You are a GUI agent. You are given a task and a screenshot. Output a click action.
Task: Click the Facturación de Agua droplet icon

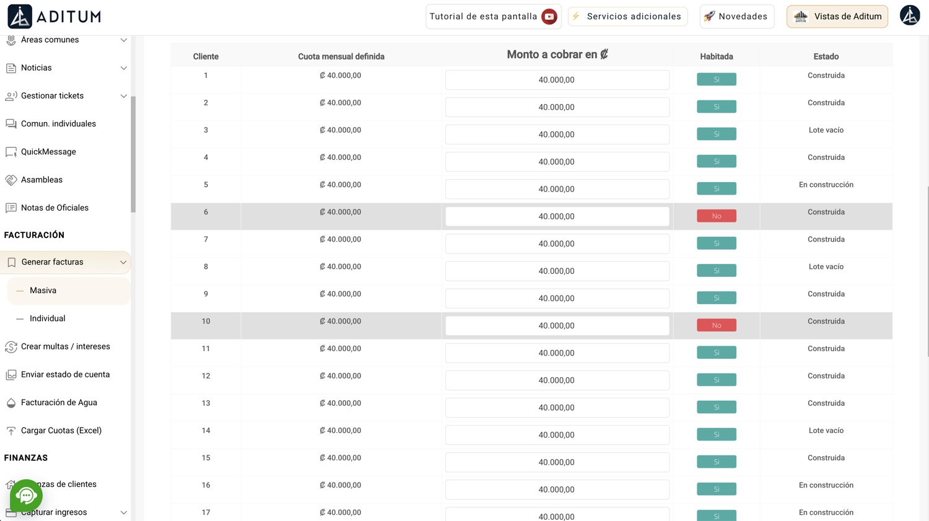[11, 403]
